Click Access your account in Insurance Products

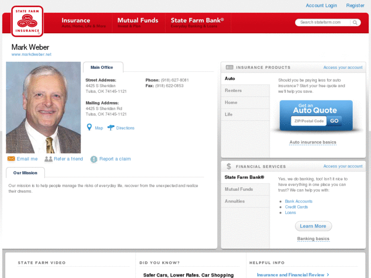click(343, 67)
